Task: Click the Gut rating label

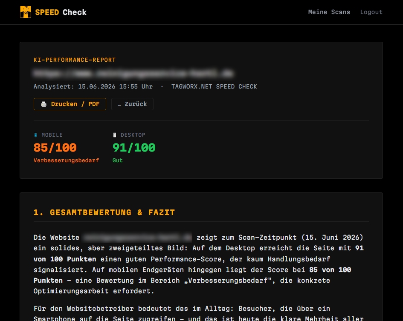Action: 117,160
